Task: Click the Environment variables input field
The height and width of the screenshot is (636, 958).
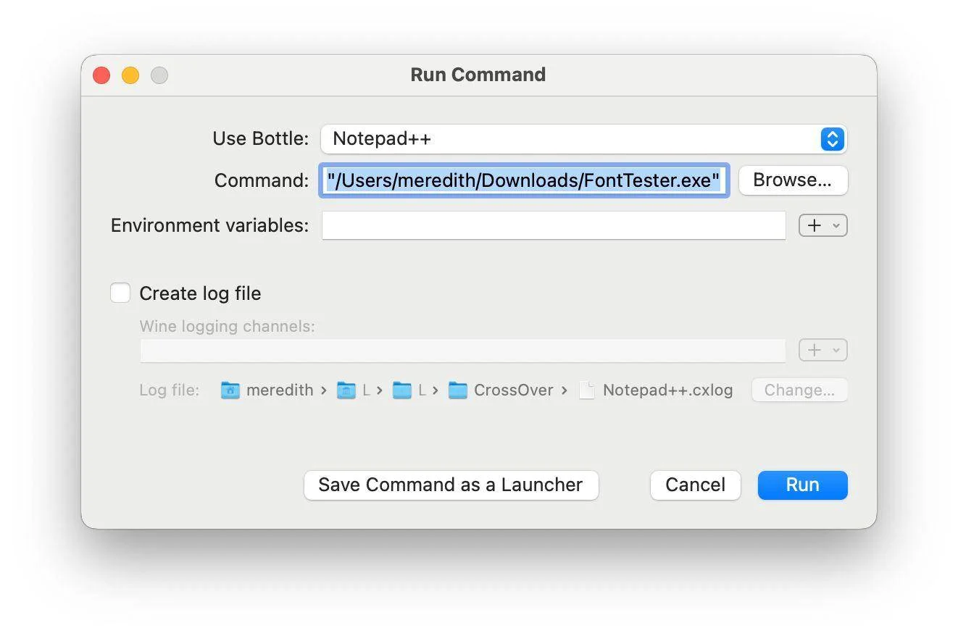Action: pyautogui.click(x=554, y=225)
